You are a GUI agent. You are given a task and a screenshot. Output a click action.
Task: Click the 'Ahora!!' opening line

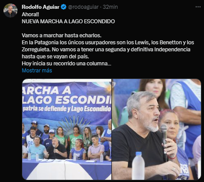click(30, 14)
